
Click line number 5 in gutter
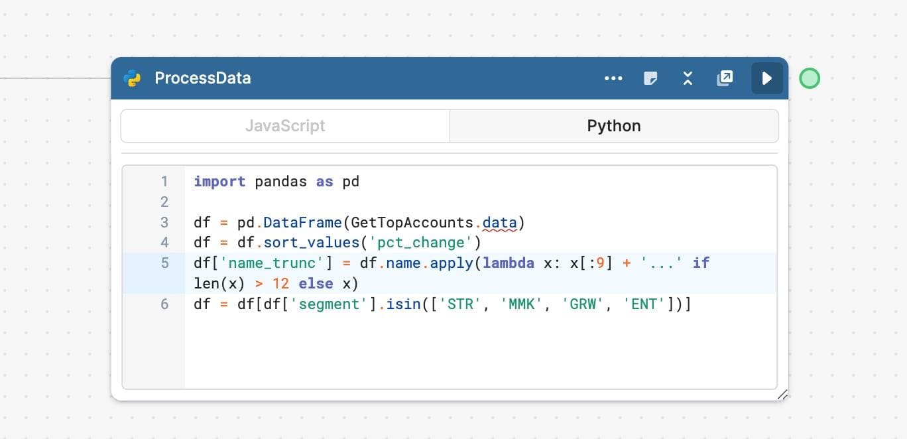(164, 263)
